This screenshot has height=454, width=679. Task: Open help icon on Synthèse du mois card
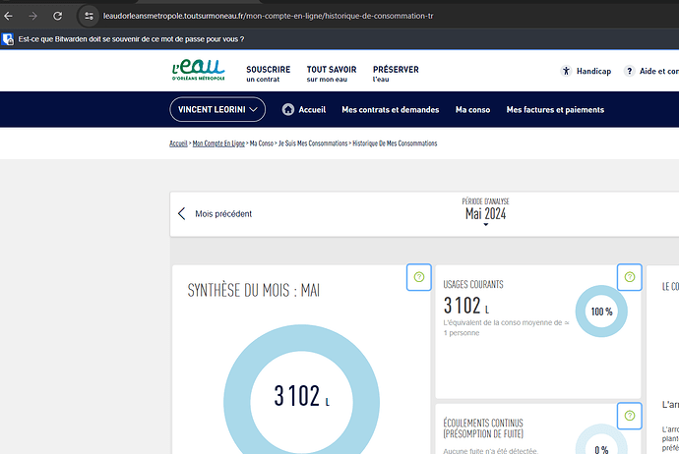pos(419,278)
